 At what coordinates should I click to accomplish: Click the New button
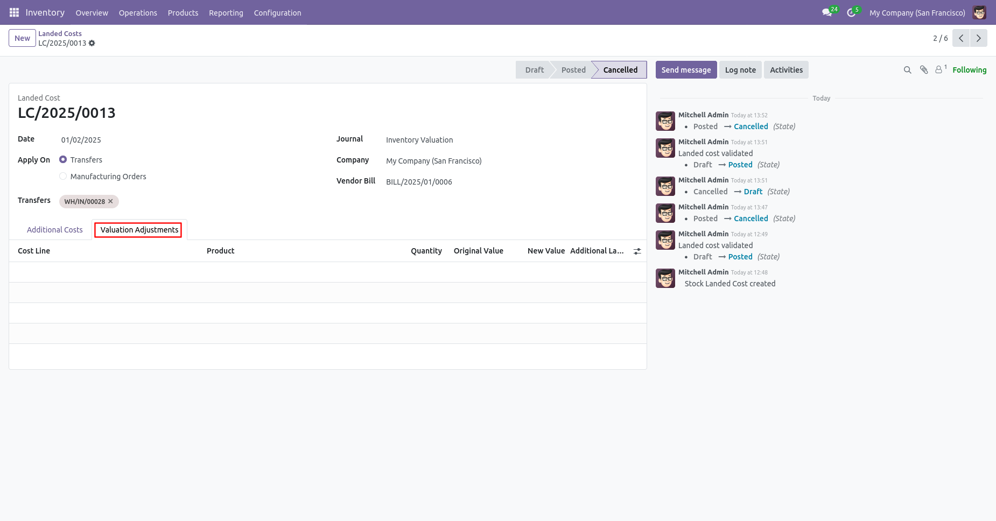pos(22,38)
